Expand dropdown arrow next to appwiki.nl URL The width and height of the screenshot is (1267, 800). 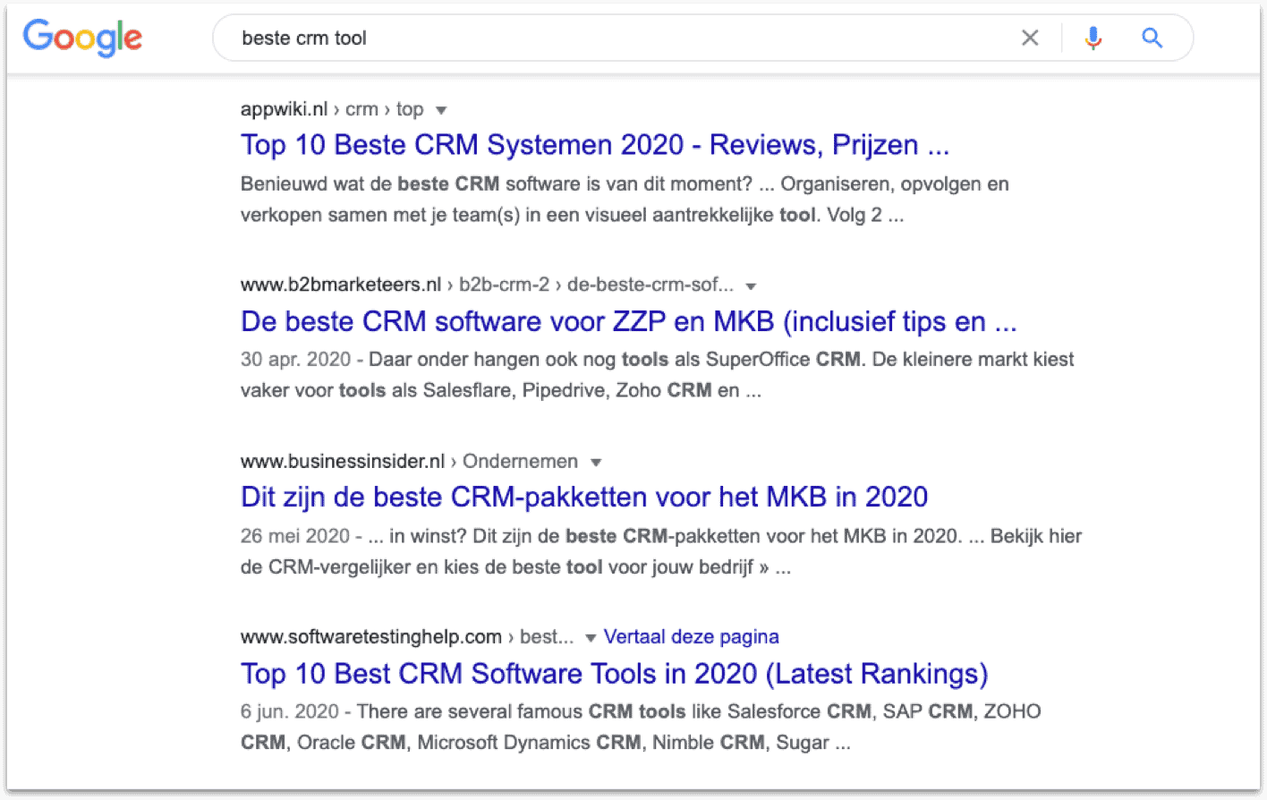point(440,110)
